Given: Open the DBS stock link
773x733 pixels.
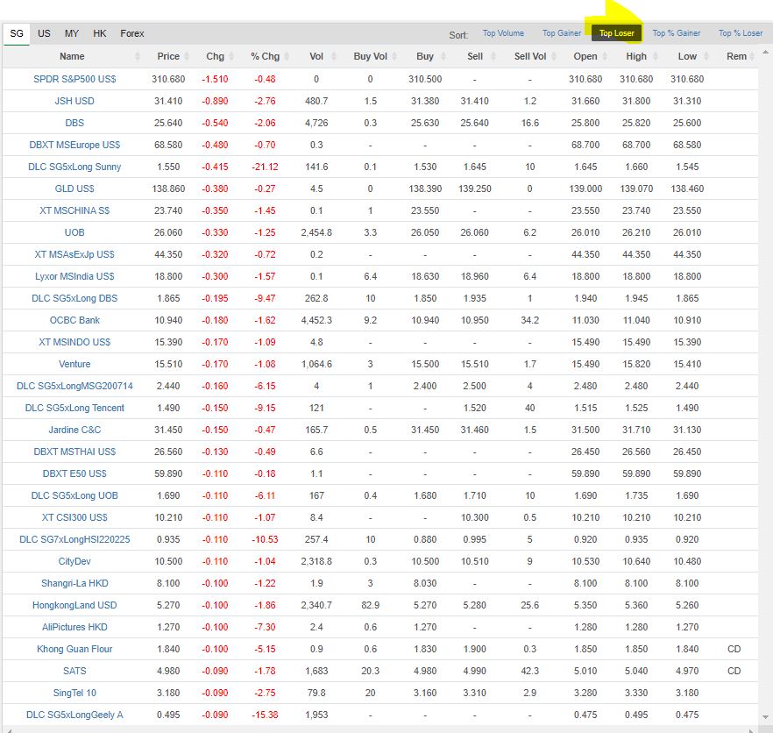Looking at the screenshot, I should tap(74, 123).
